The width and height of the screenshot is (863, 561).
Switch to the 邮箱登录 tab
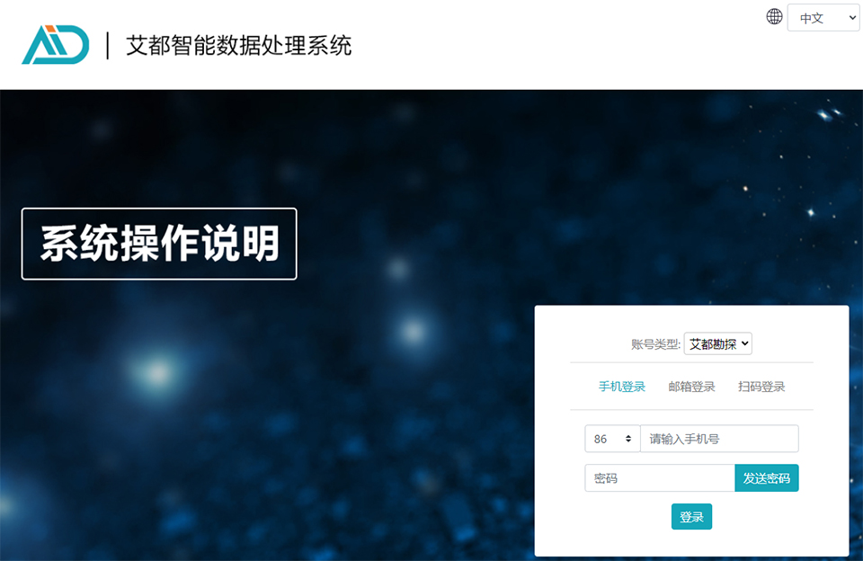pyautogui.click(x=691, y=387)
